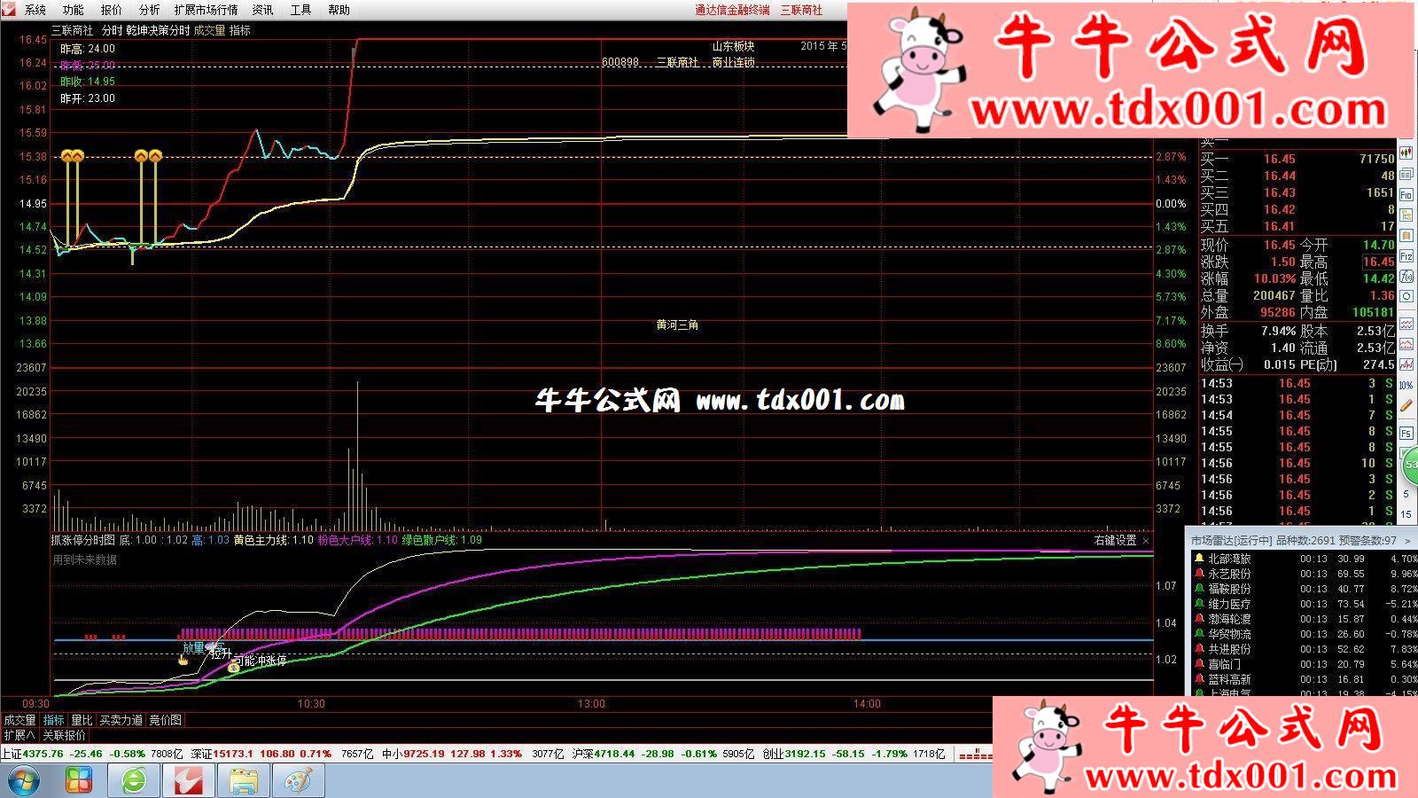Select the 福鞍股份 radar row

point(1305,589)
